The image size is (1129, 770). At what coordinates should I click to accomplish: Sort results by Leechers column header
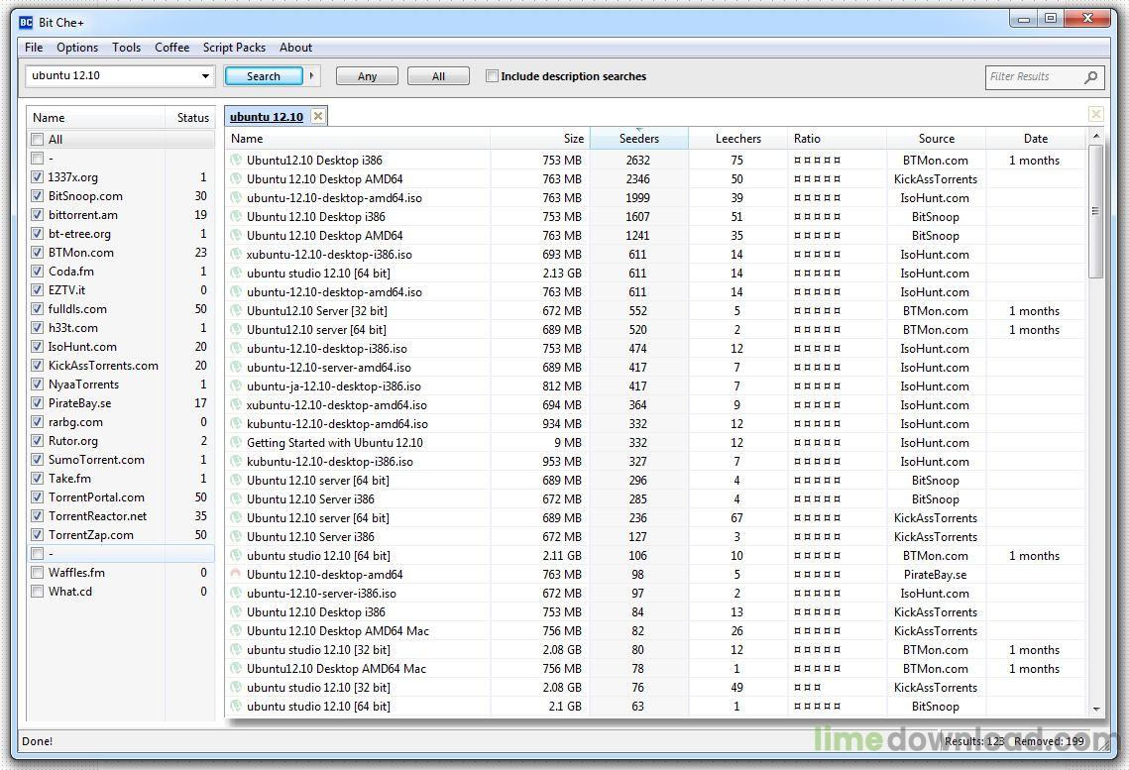738,138
